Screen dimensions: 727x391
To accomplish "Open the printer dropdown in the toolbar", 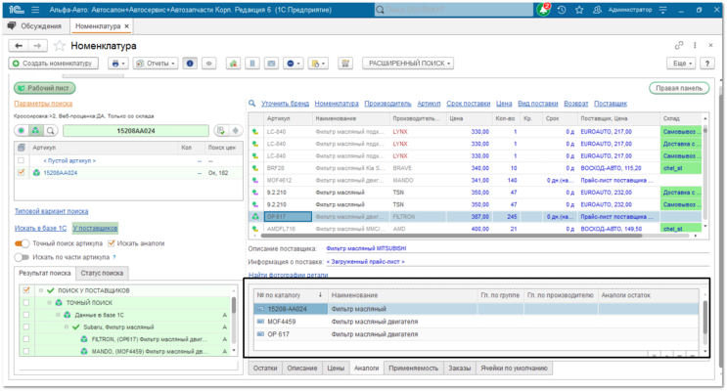I will (x=118, y=64).
